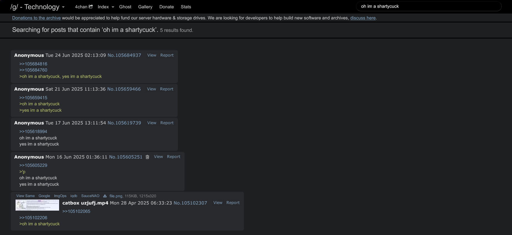Follow the 'discuss here' link
The width and height of the screenshot is (512, 235).
(363, 18)
